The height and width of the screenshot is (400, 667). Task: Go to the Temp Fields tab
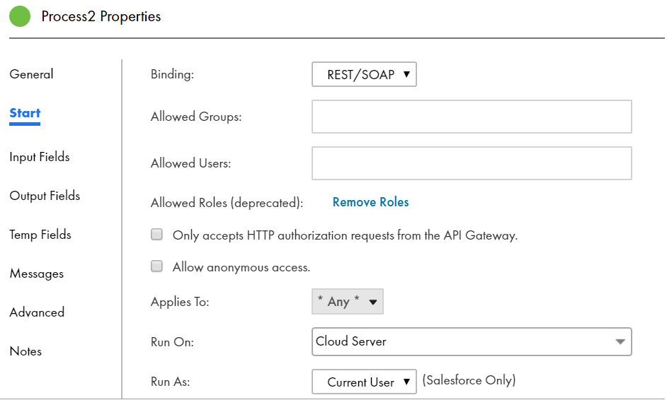[x=40, y=235]
